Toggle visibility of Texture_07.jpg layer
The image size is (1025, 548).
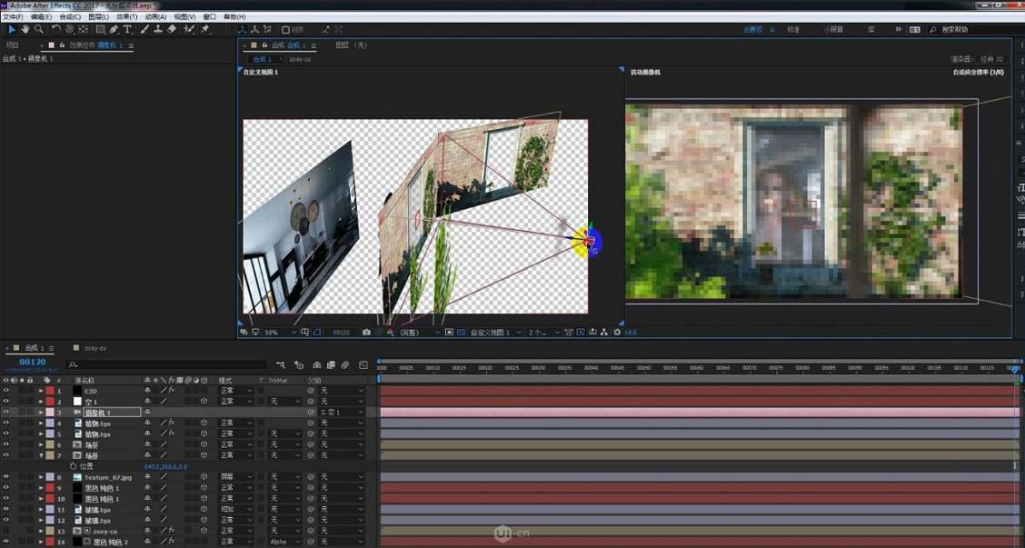click(x=5, y=477)
